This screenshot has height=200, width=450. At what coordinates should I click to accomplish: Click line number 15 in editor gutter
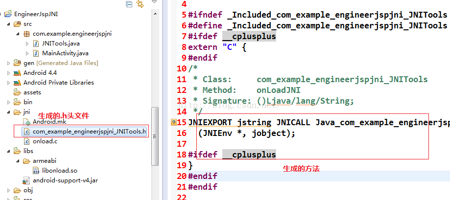point(182,123)
